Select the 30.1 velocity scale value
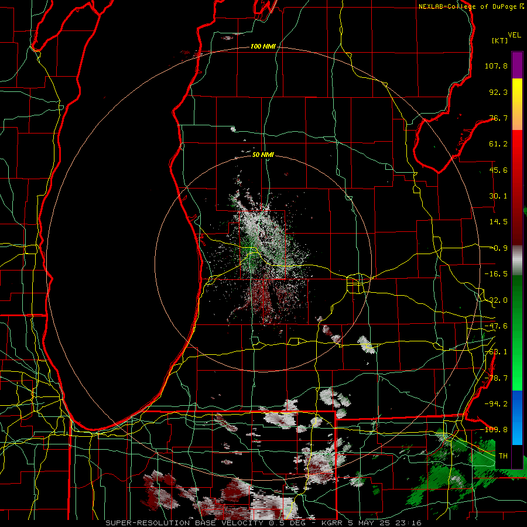The height and width of the screenshot is (527, 527). [498, 196]
